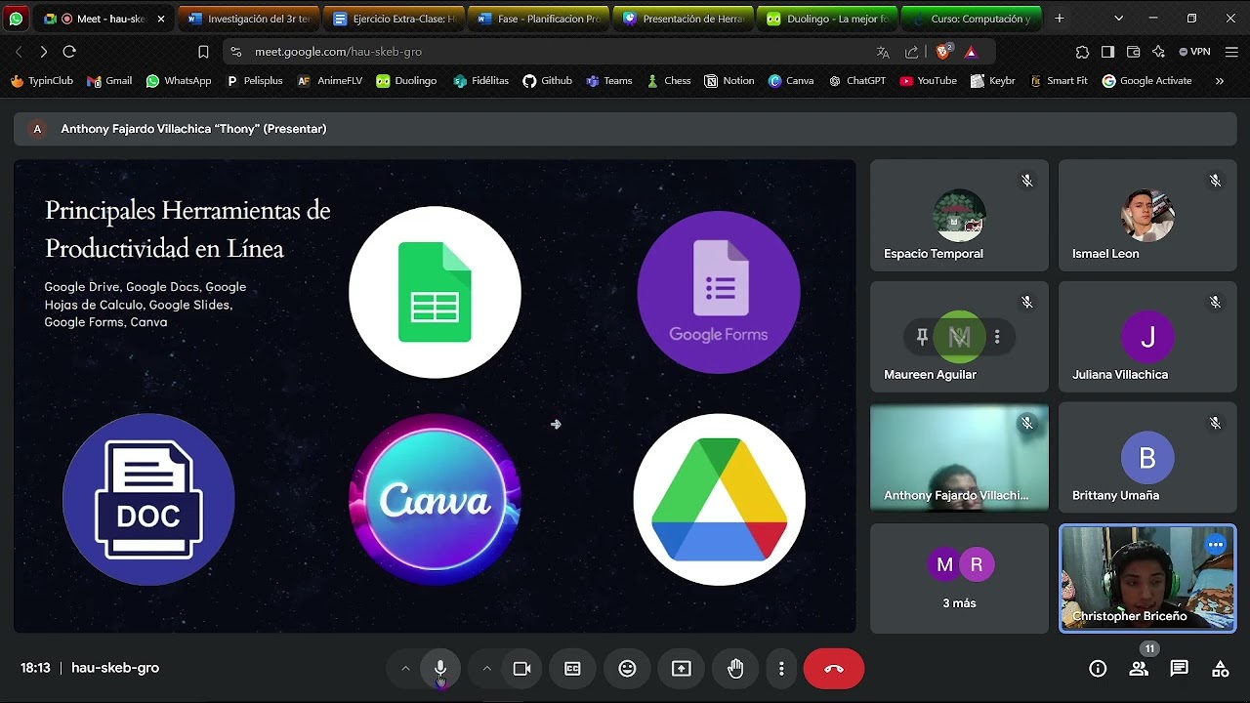Click Brittany Umaña B avatar
The image size is (1250, 703).
[1147, 457]
